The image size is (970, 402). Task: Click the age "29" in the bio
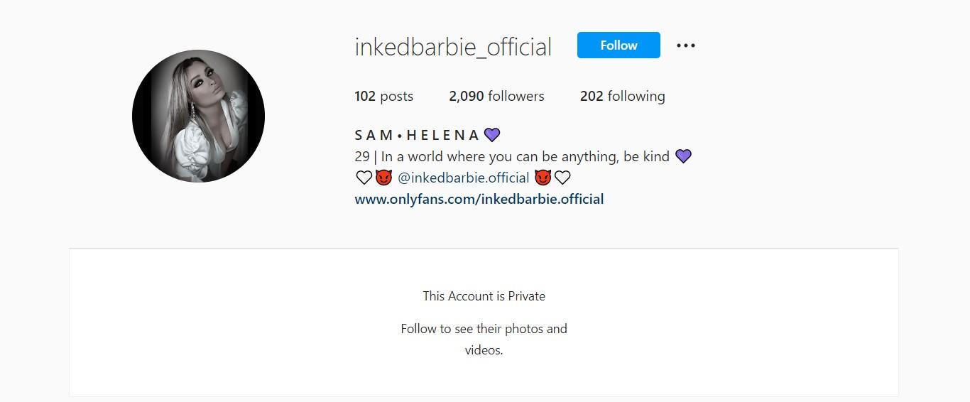[x=362, y=156]
